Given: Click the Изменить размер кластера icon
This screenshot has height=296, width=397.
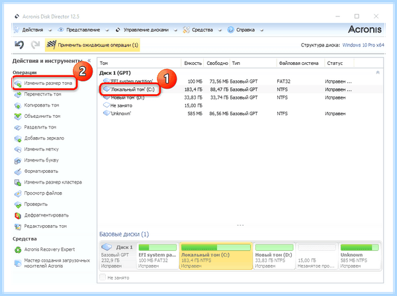Looking at the screenshot, I should click(18, 183).
